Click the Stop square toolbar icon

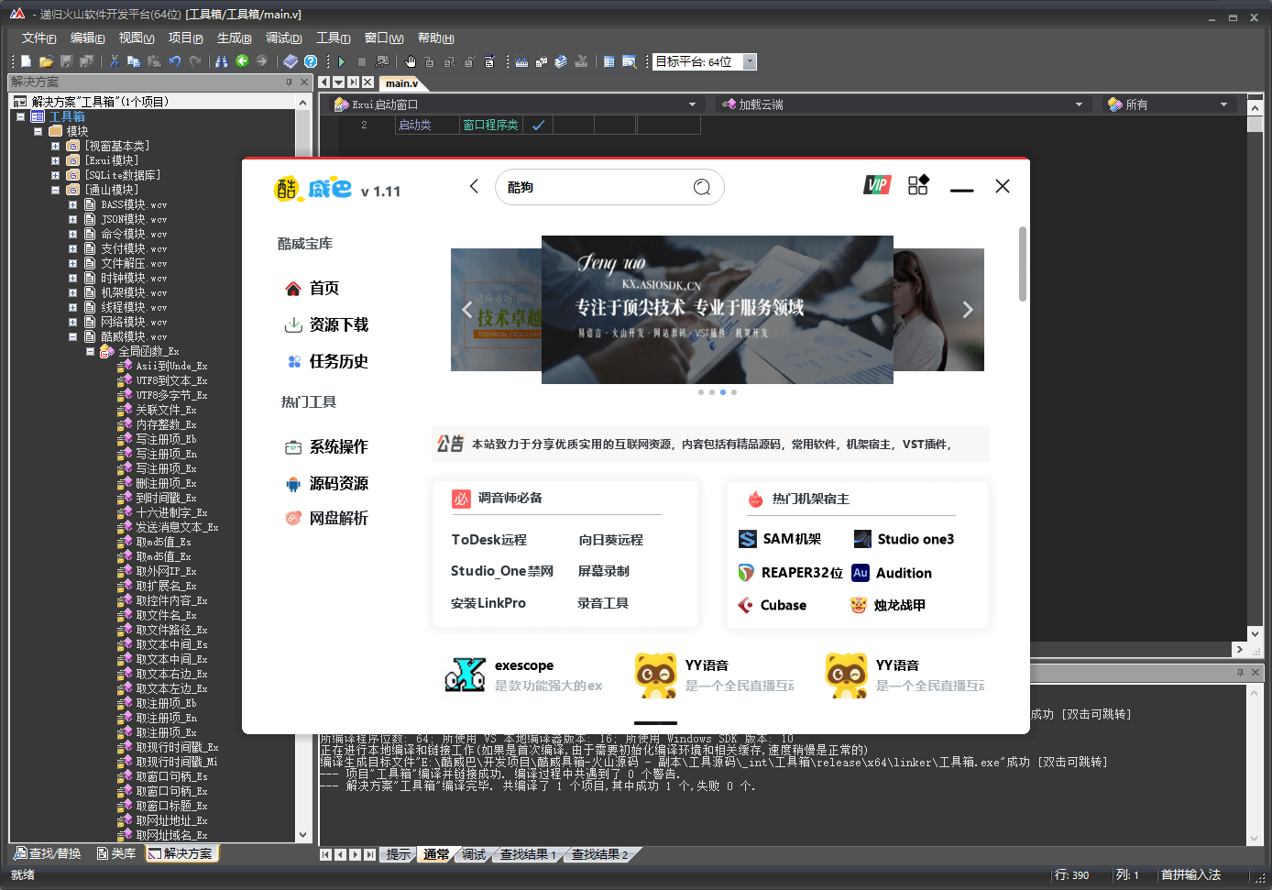(362, 61)
